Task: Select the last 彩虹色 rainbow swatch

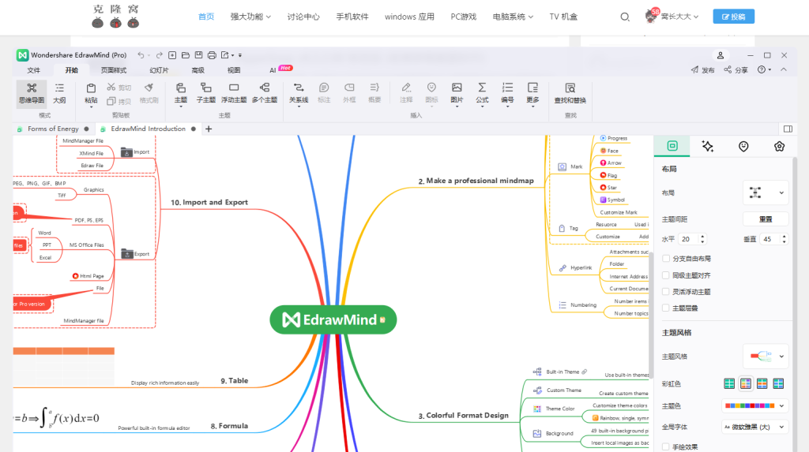Action: 778,383
